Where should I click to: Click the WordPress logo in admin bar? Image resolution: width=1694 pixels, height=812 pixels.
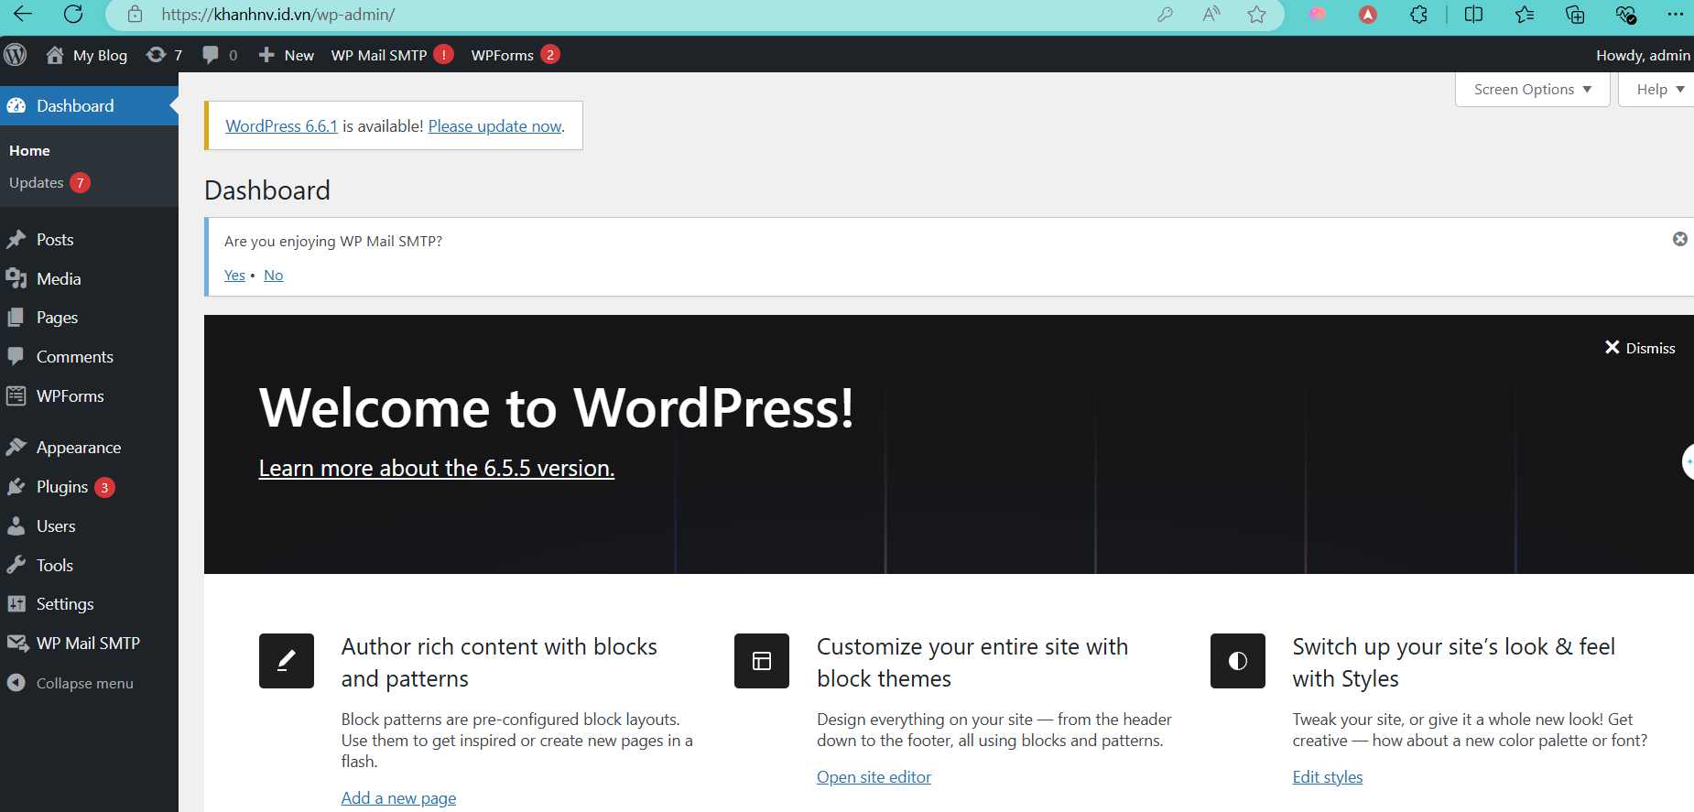pos(16,55)
